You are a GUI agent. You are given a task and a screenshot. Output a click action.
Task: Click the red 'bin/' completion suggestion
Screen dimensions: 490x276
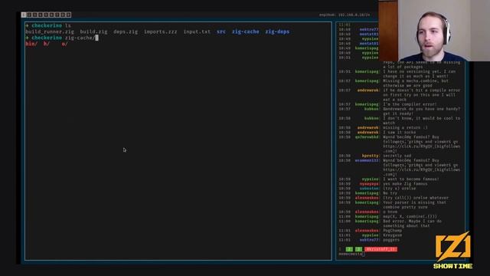[31, 44]
